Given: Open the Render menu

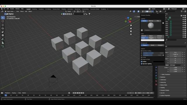Looking at the screenshot, I should tap(12, 9).
